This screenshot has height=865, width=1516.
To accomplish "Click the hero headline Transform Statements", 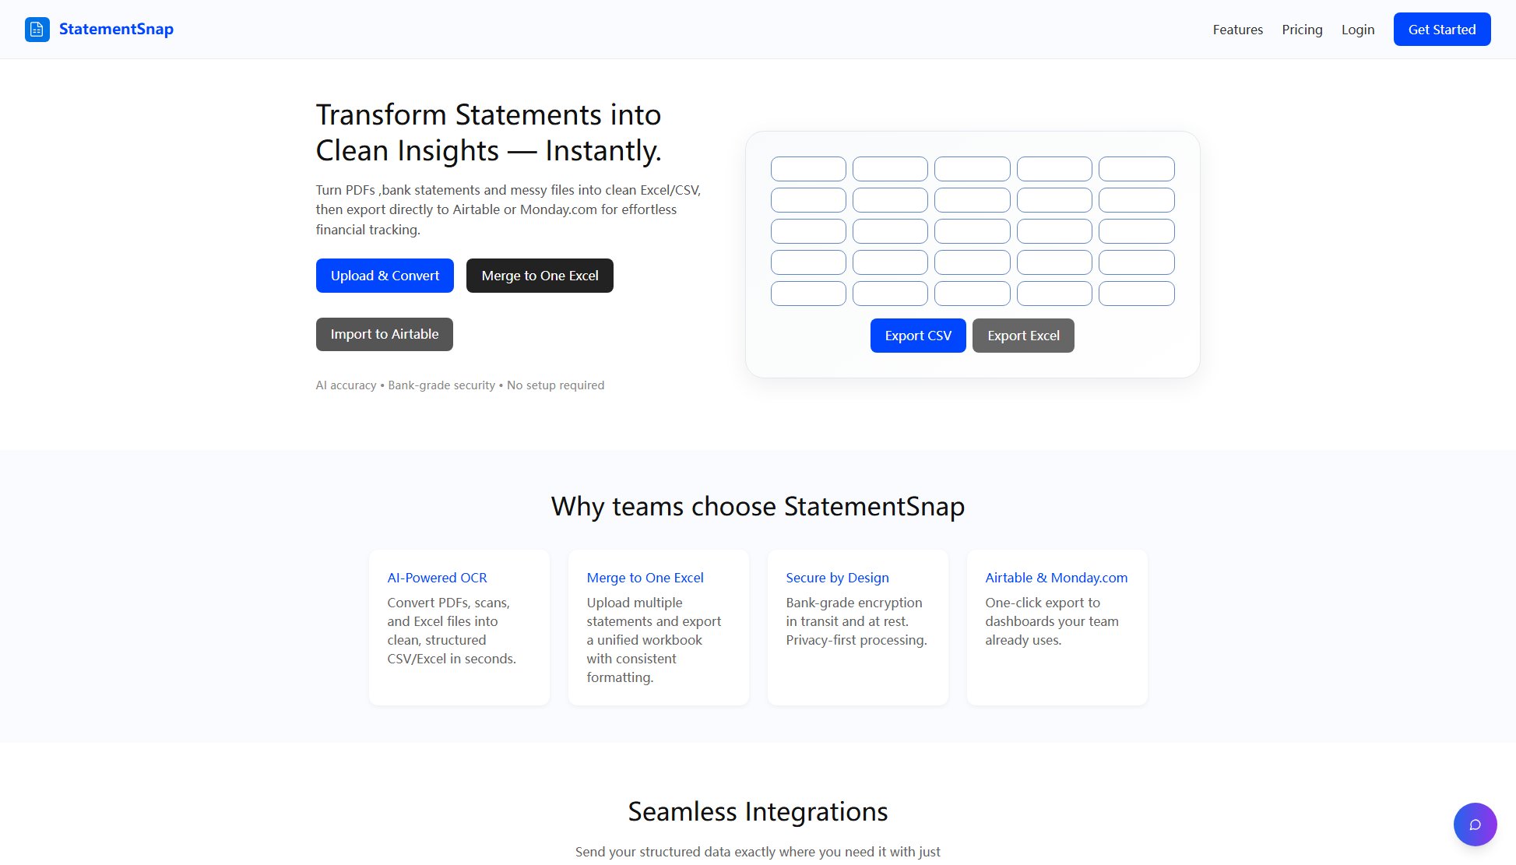I will (x=489, y=132).
